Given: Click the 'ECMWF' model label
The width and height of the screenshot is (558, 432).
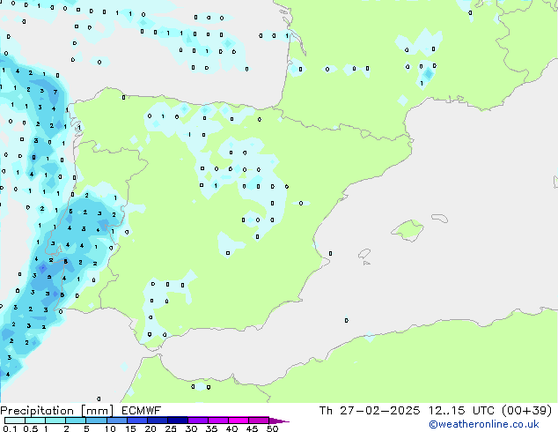Looking at the screenshot, I should coord(142,411).
